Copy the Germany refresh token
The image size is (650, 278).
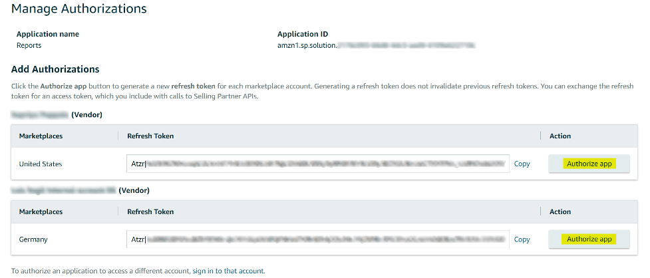[x=522, y=239]
